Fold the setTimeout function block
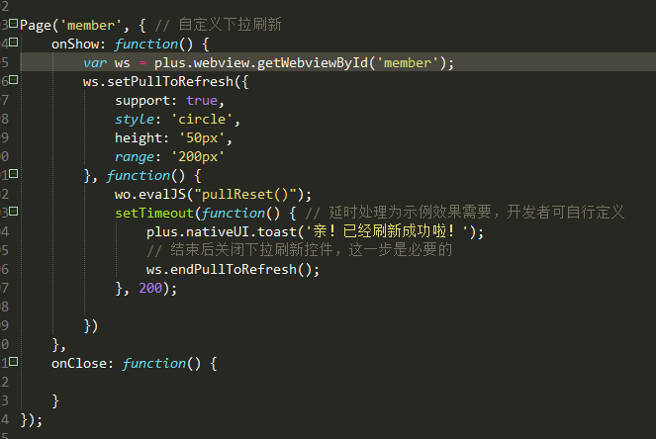The image size is (656, 439). pos(14,212)
